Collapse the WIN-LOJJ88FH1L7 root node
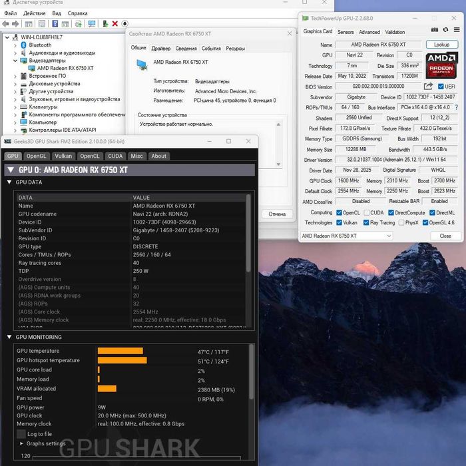This screenshot has height=466, width=466. 7,37
